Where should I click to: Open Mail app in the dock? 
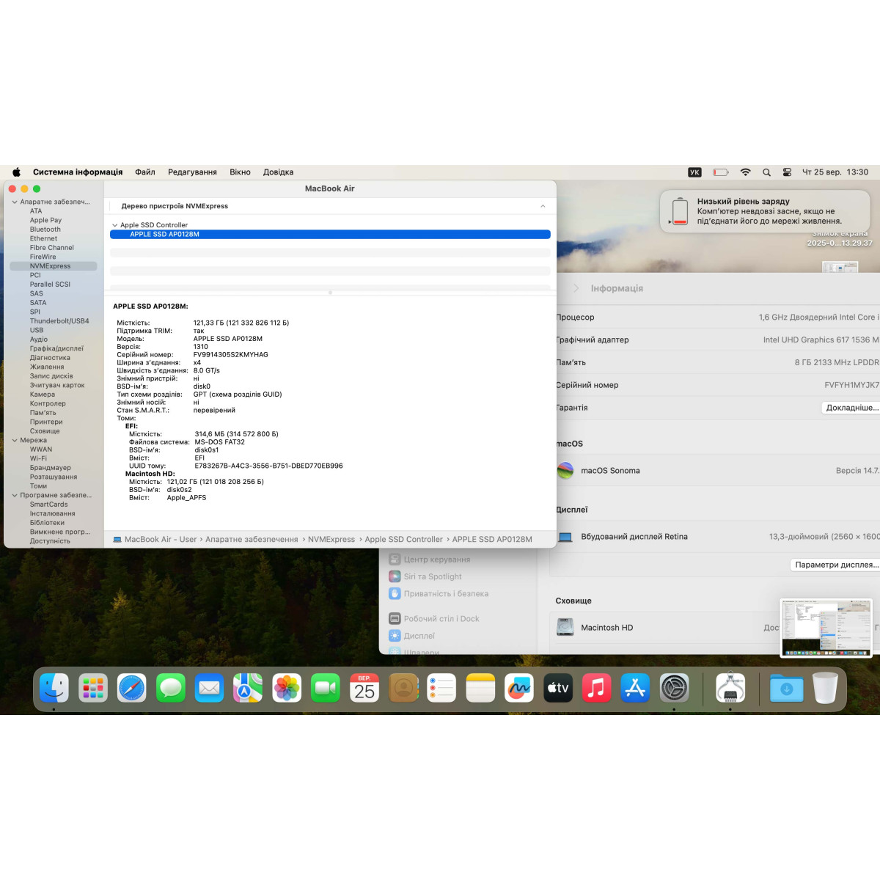tap(210, 688)
